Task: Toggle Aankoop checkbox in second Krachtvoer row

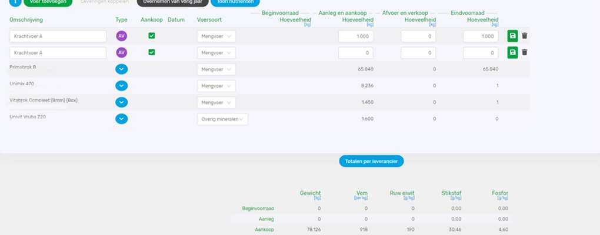Action: point(152,53)
